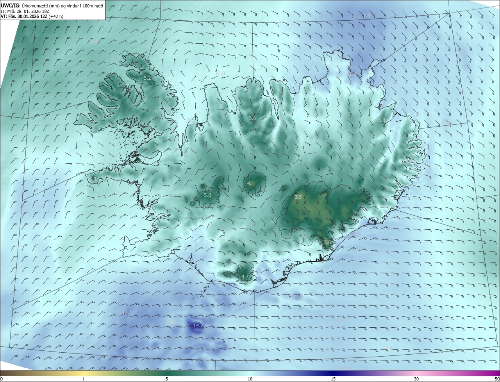The image size is (500, 382).
Task: Click the legend tick label 0
Action: (x=2, y=379)
